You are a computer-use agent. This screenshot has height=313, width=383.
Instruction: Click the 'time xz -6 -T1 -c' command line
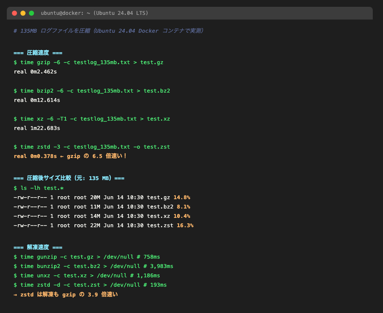(x=92, y=119)
